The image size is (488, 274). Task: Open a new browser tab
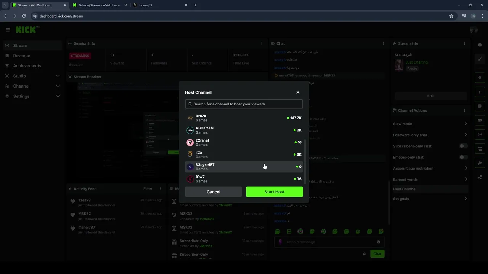[195, 5]
